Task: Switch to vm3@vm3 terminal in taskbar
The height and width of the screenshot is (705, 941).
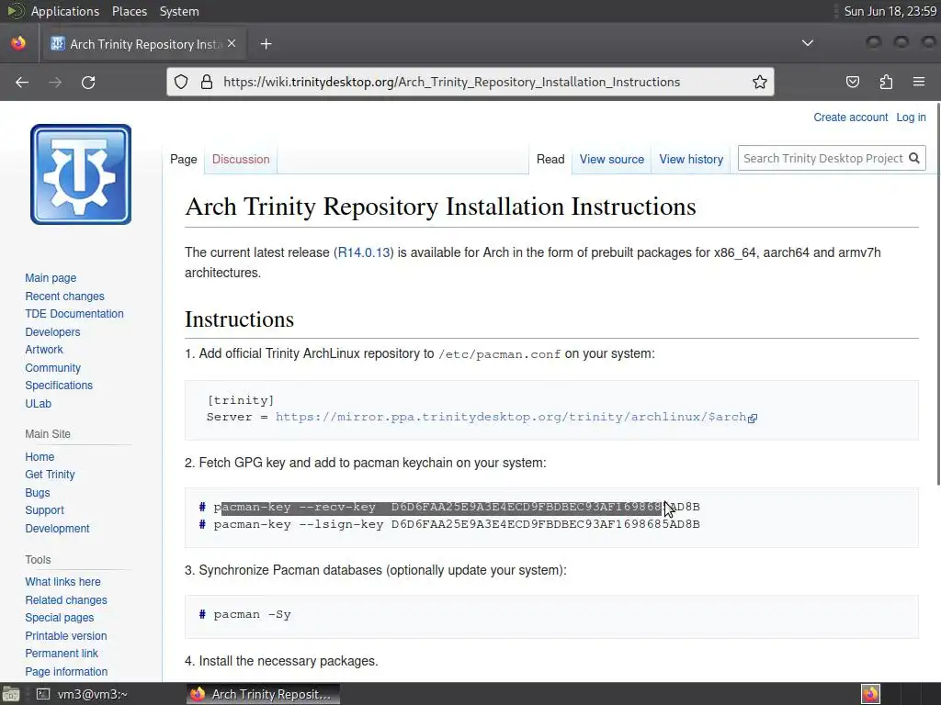Action: (83, 694)
